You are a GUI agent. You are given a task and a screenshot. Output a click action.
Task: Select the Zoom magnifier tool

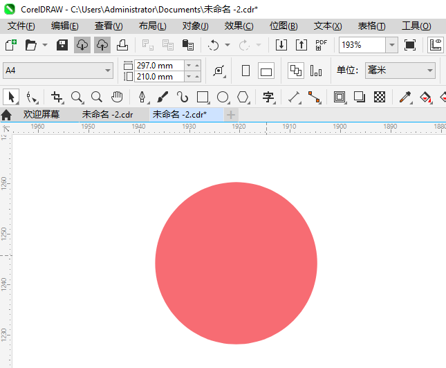(77, 97)
